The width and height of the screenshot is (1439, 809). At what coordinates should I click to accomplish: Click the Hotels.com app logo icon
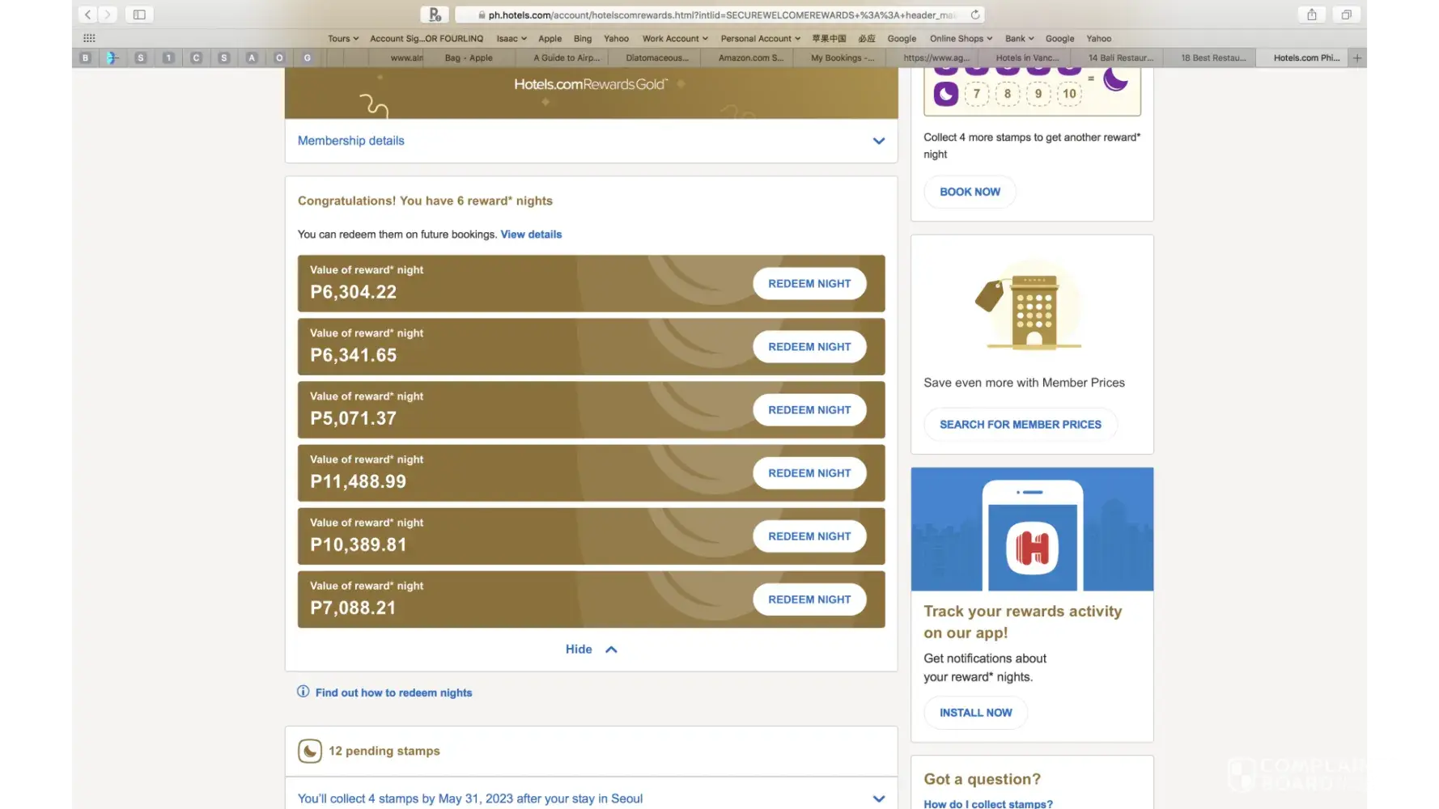[x=1032, y=548]
